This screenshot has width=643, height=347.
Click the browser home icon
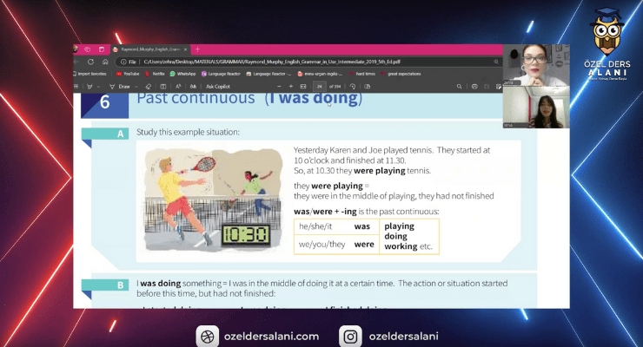pos(105,62)
